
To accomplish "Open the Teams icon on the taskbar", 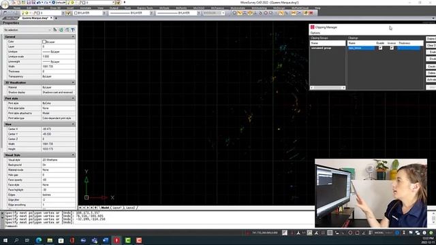I will (95, 240).
